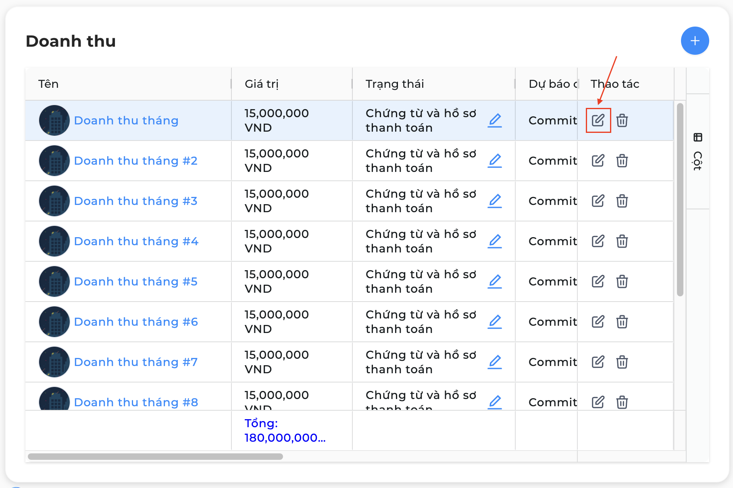Click the blue plus add revenue button
Screen dimensions: 733x488
pyautogui.click(x=695, y=41)
